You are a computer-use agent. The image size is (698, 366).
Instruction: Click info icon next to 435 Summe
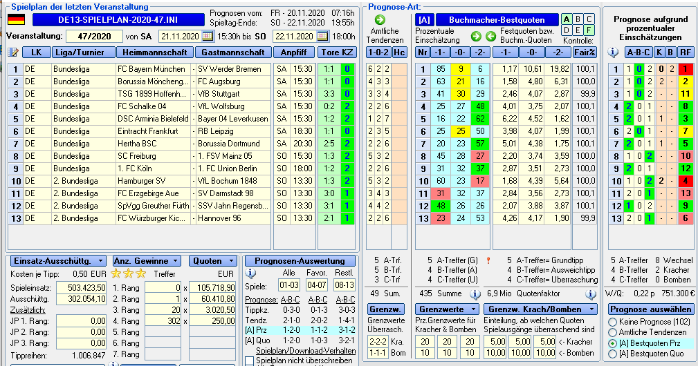(x=475, y=294)
